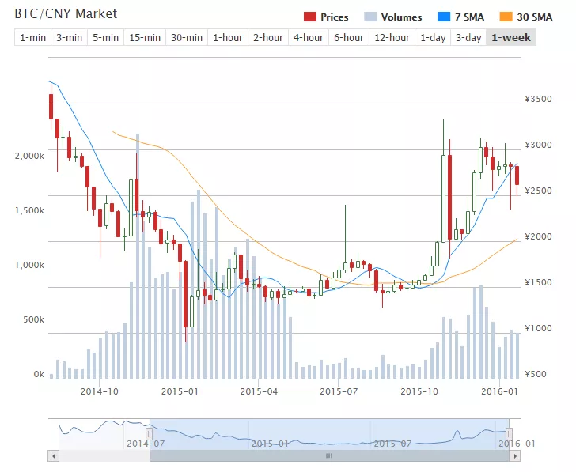Hide the Volumes series via its label
576x472 pixels.
click(401, 17)
